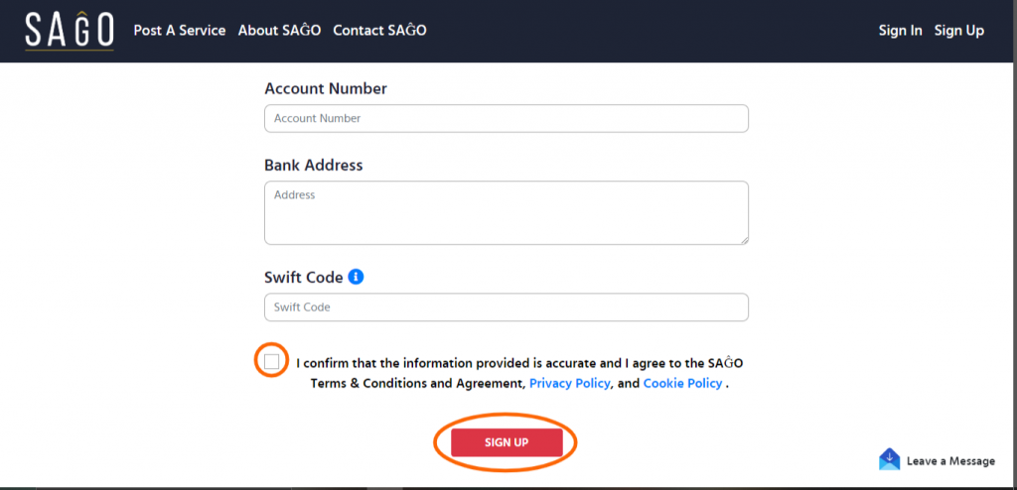Click the Swift Code info icon
Viewport: 1017px width, 490px height.
coord(357,277)
